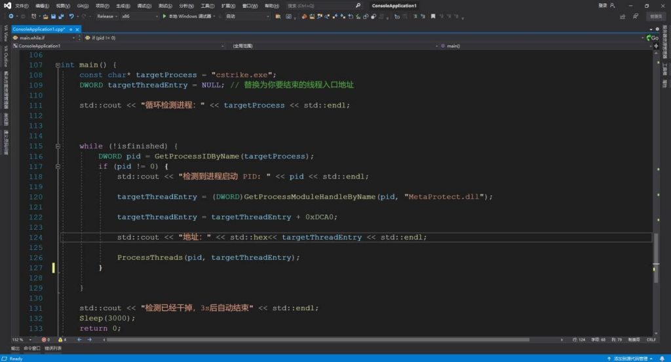This screenshot has height=362, width=671.
Task: Open the 生成(B) menu
Action: [x=123, y=5]
